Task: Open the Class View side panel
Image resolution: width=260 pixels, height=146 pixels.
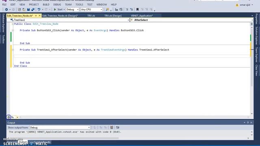Action: click(x=256, y=70)
